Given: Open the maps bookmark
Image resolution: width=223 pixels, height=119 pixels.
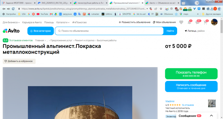Looking at the screenshot, I should 184,14.
